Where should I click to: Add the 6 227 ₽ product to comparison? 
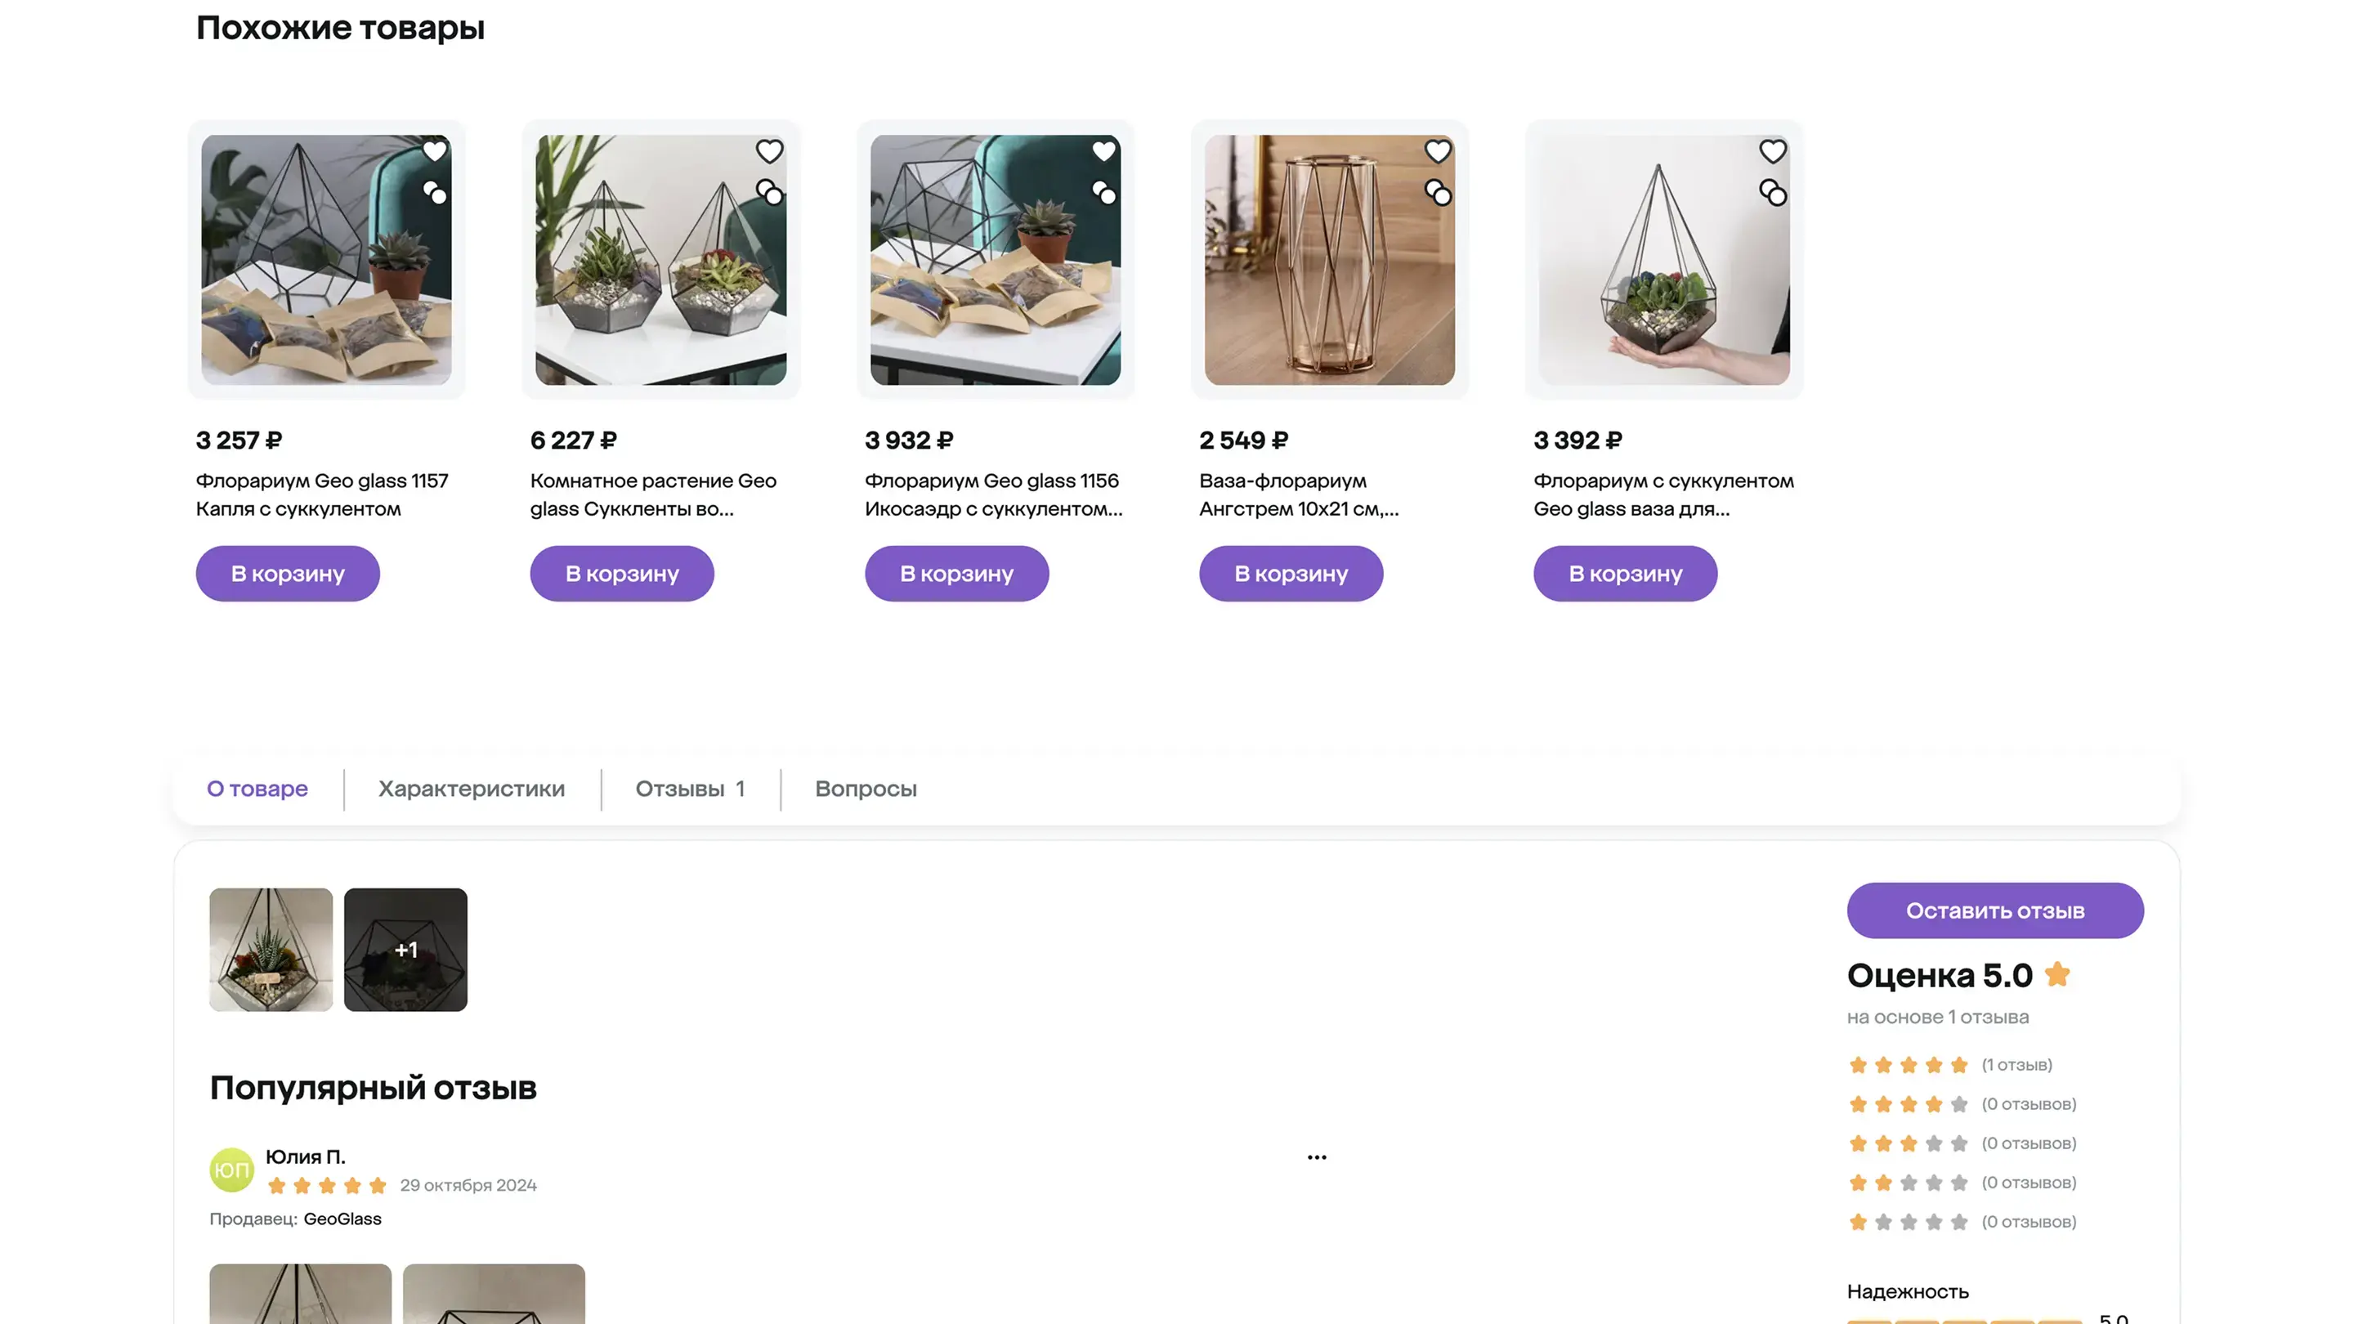click(x=769, y=193)
